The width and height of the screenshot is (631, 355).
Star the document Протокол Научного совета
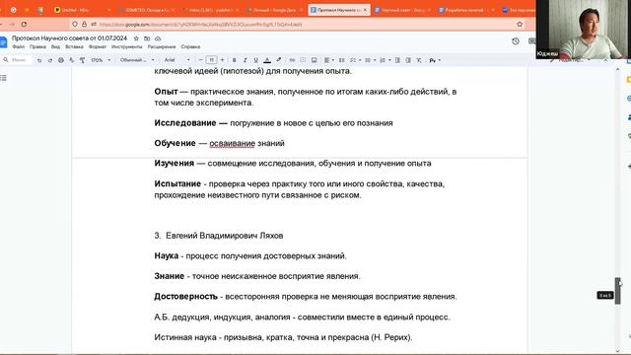136,38
